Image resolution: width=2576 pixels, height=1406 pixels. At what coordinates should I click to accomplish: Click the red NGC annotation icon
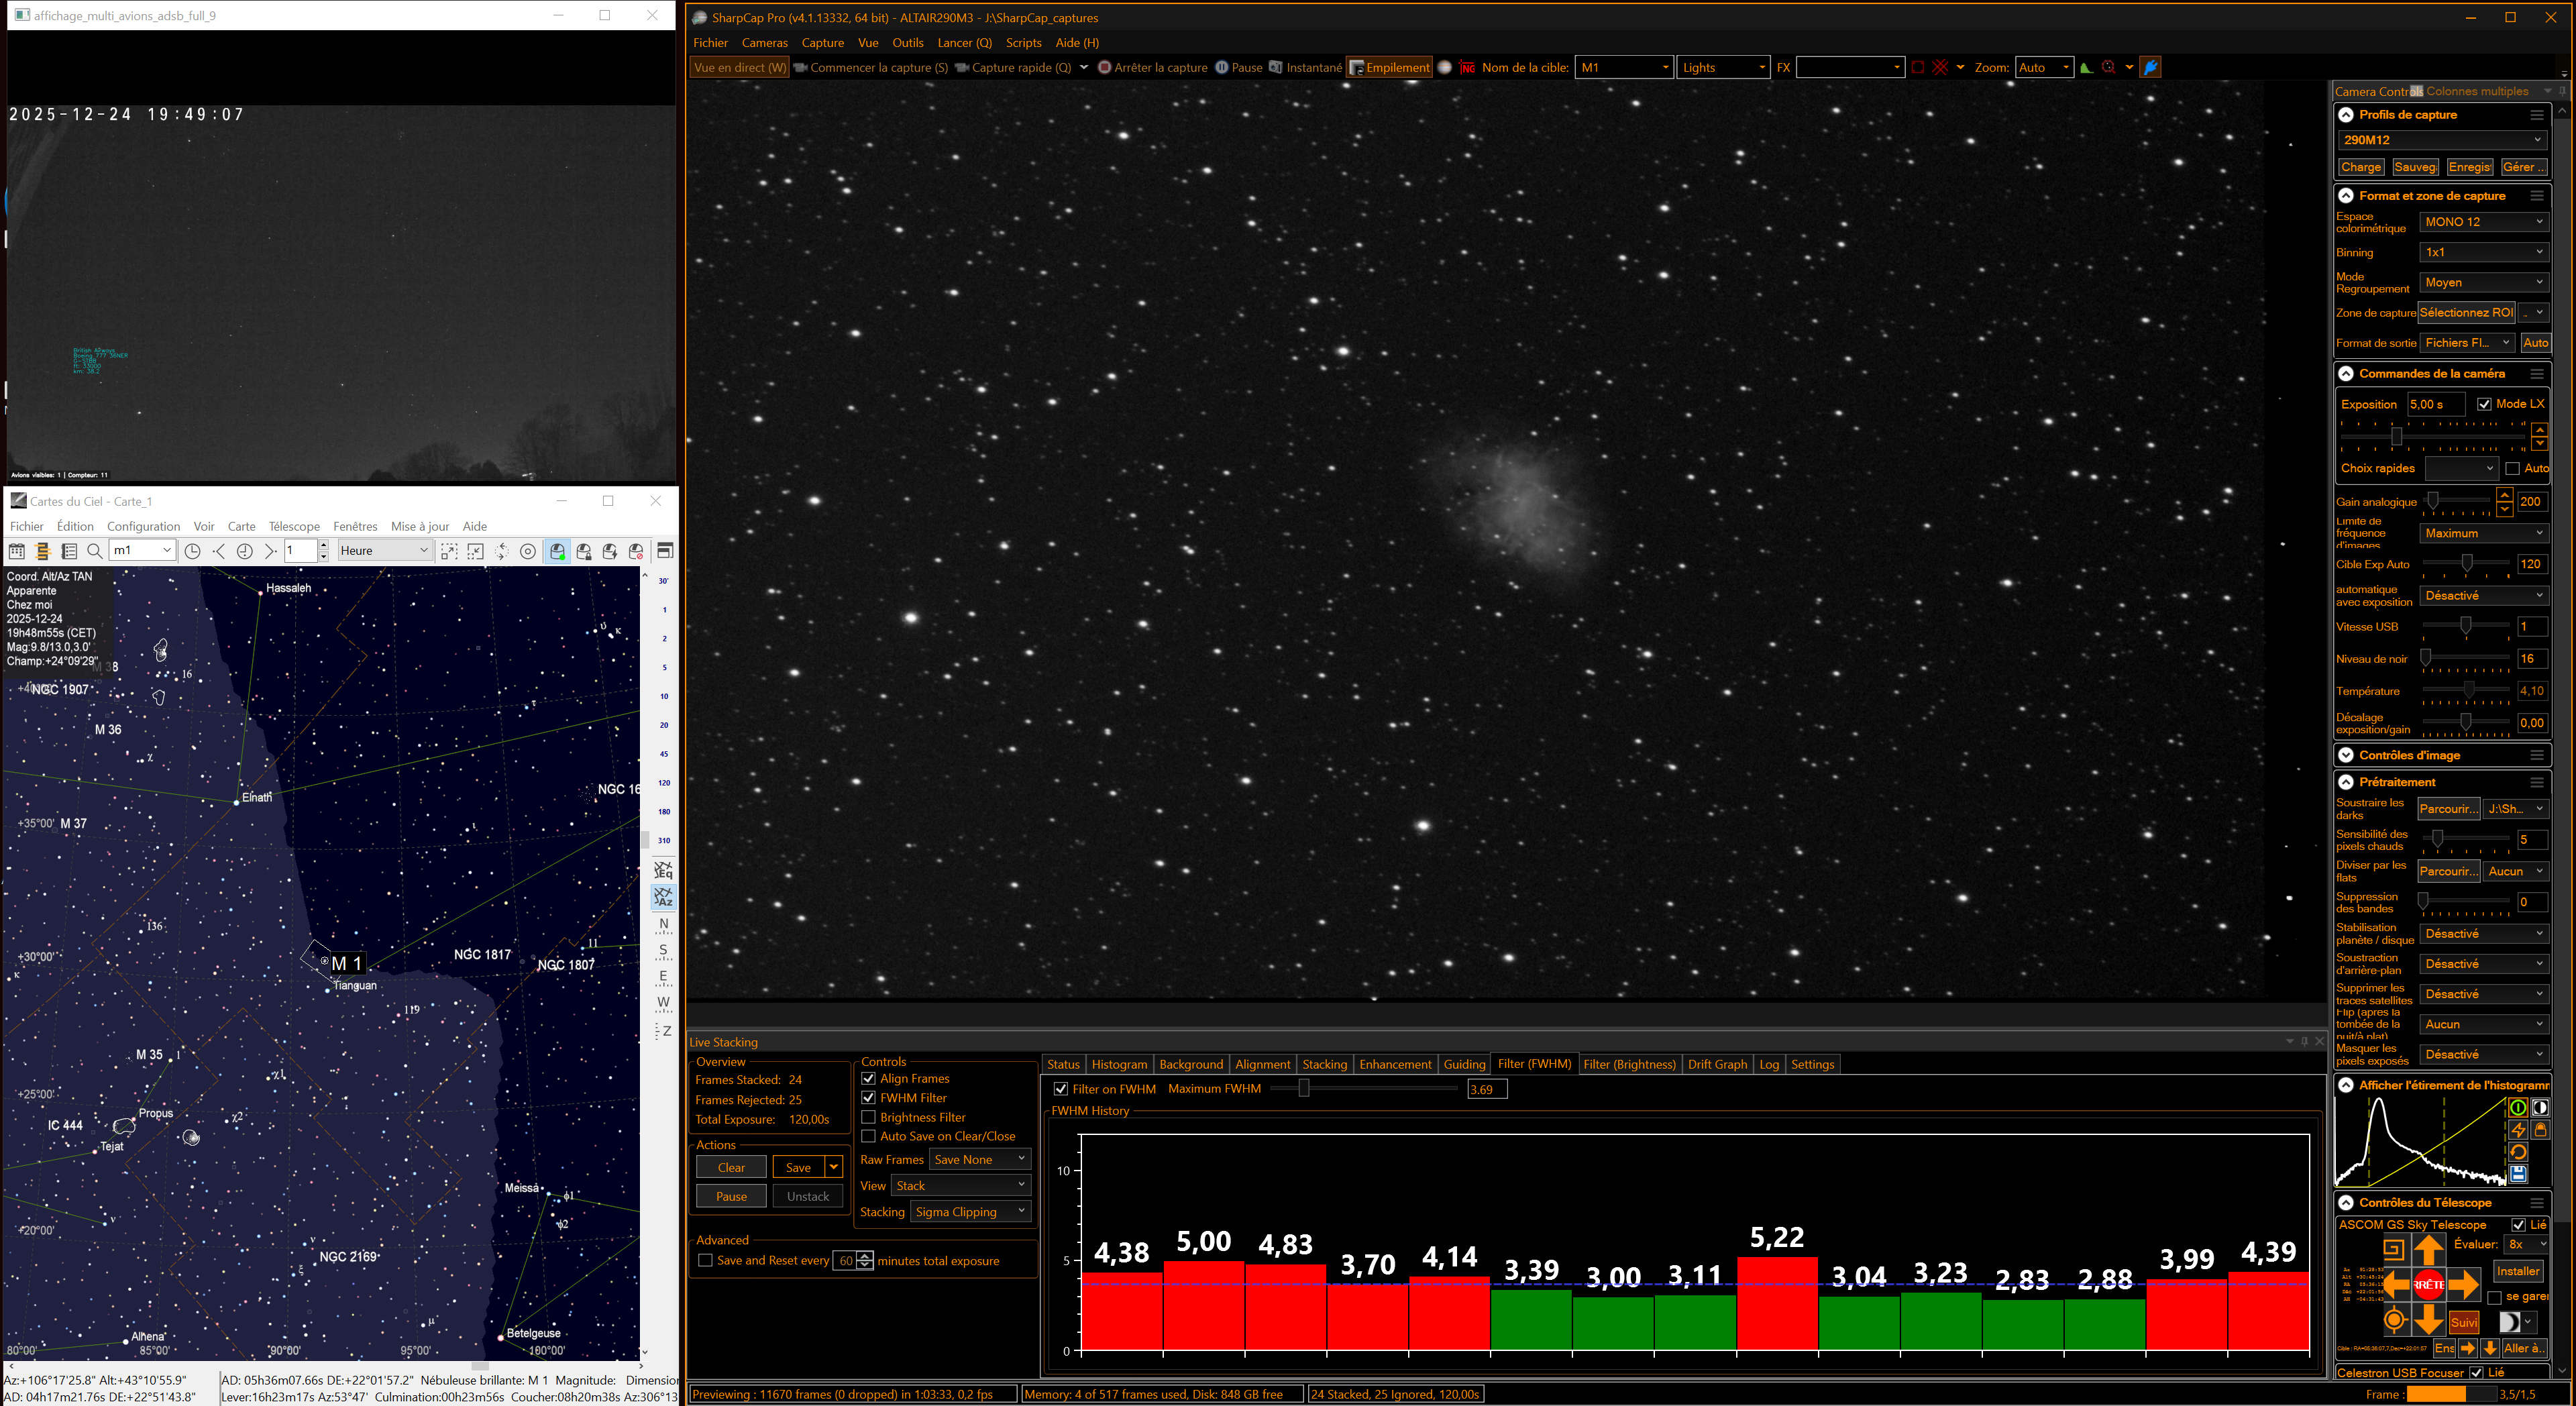pos(1467,67)
